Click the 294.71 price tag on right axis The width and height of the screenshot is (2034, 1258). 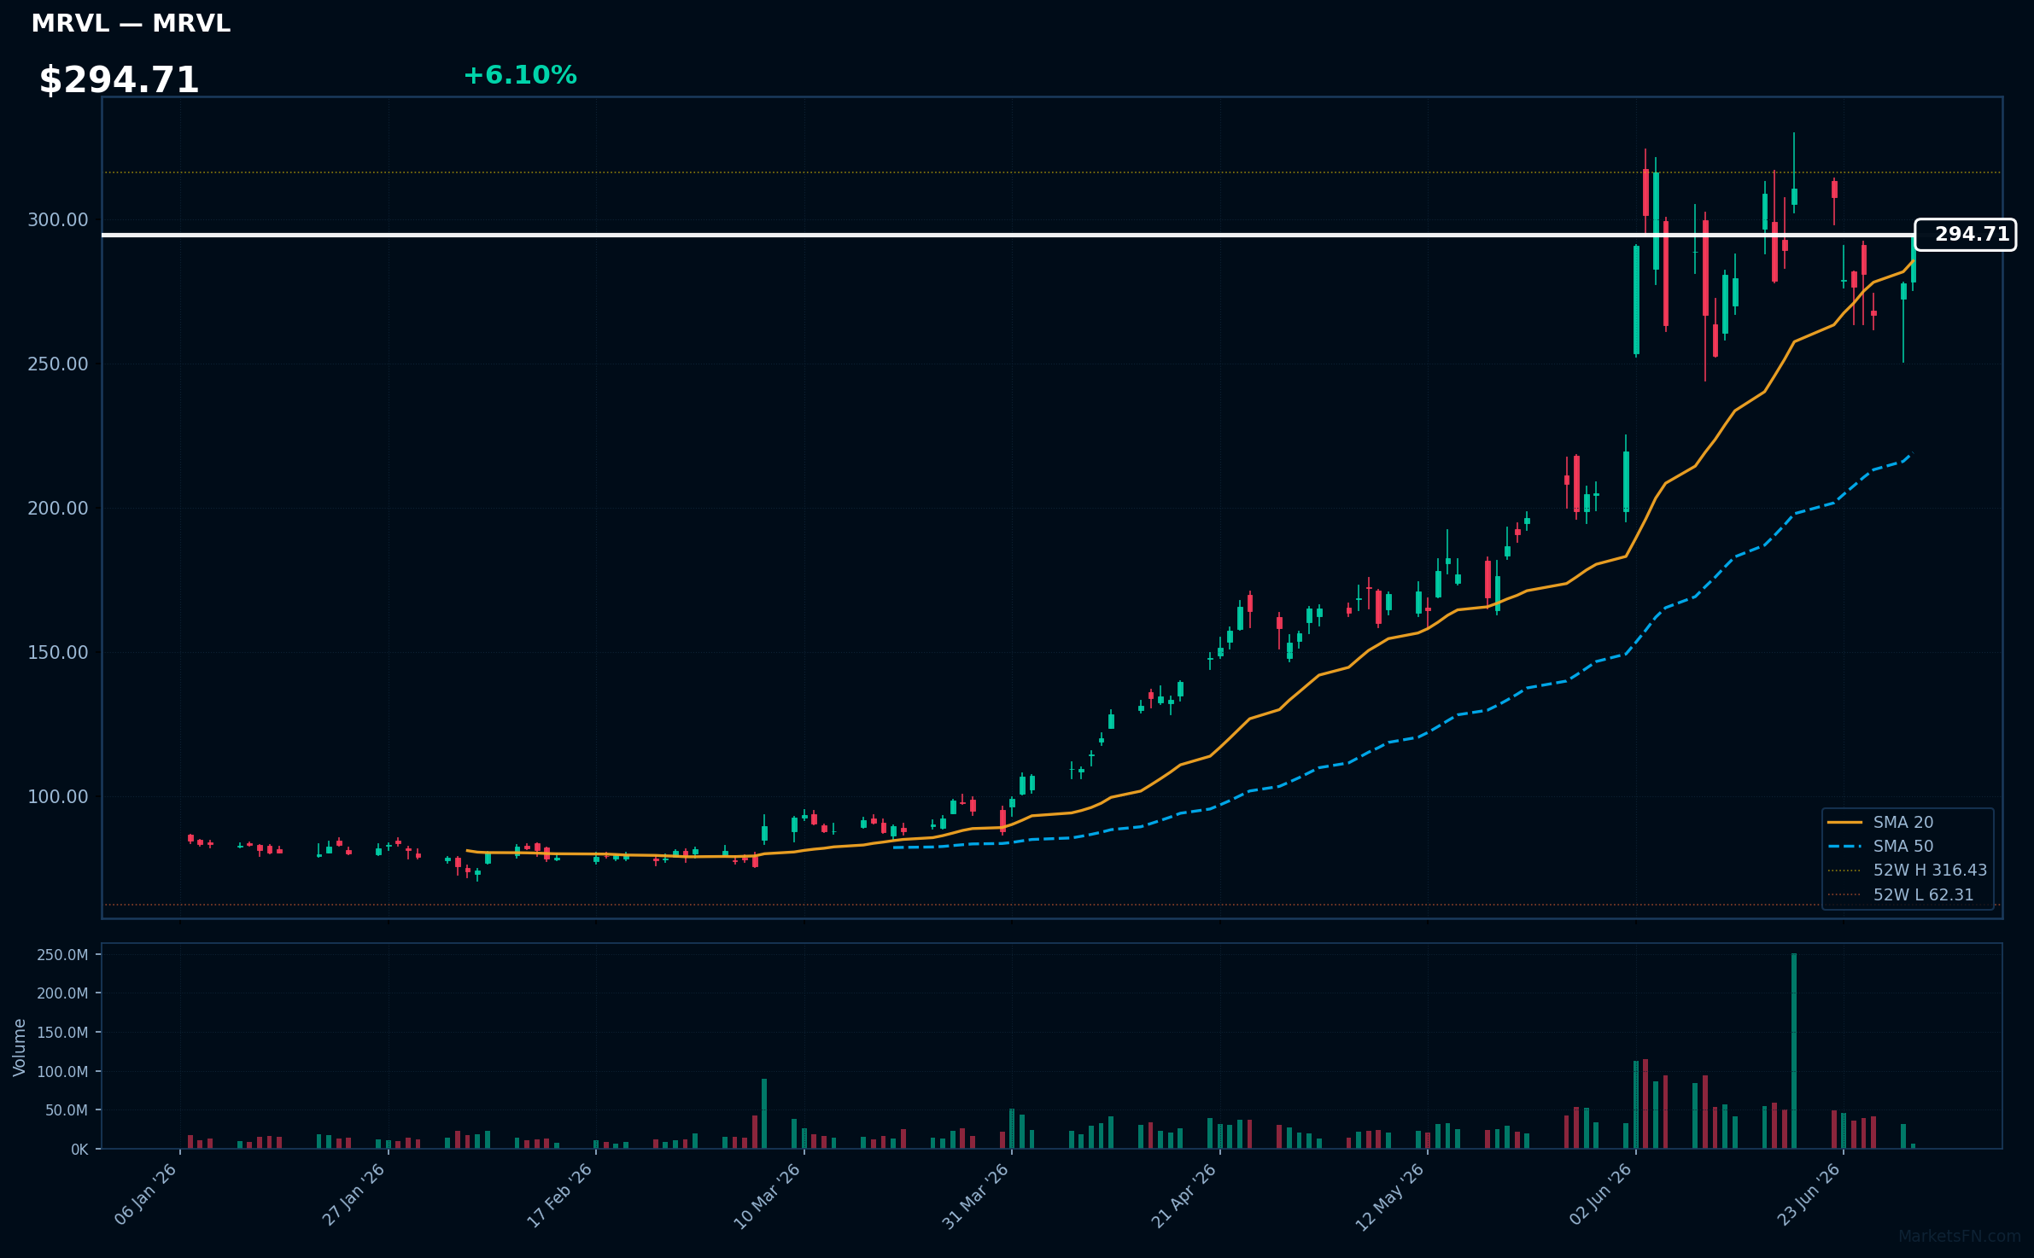[x=1966, y=235]
